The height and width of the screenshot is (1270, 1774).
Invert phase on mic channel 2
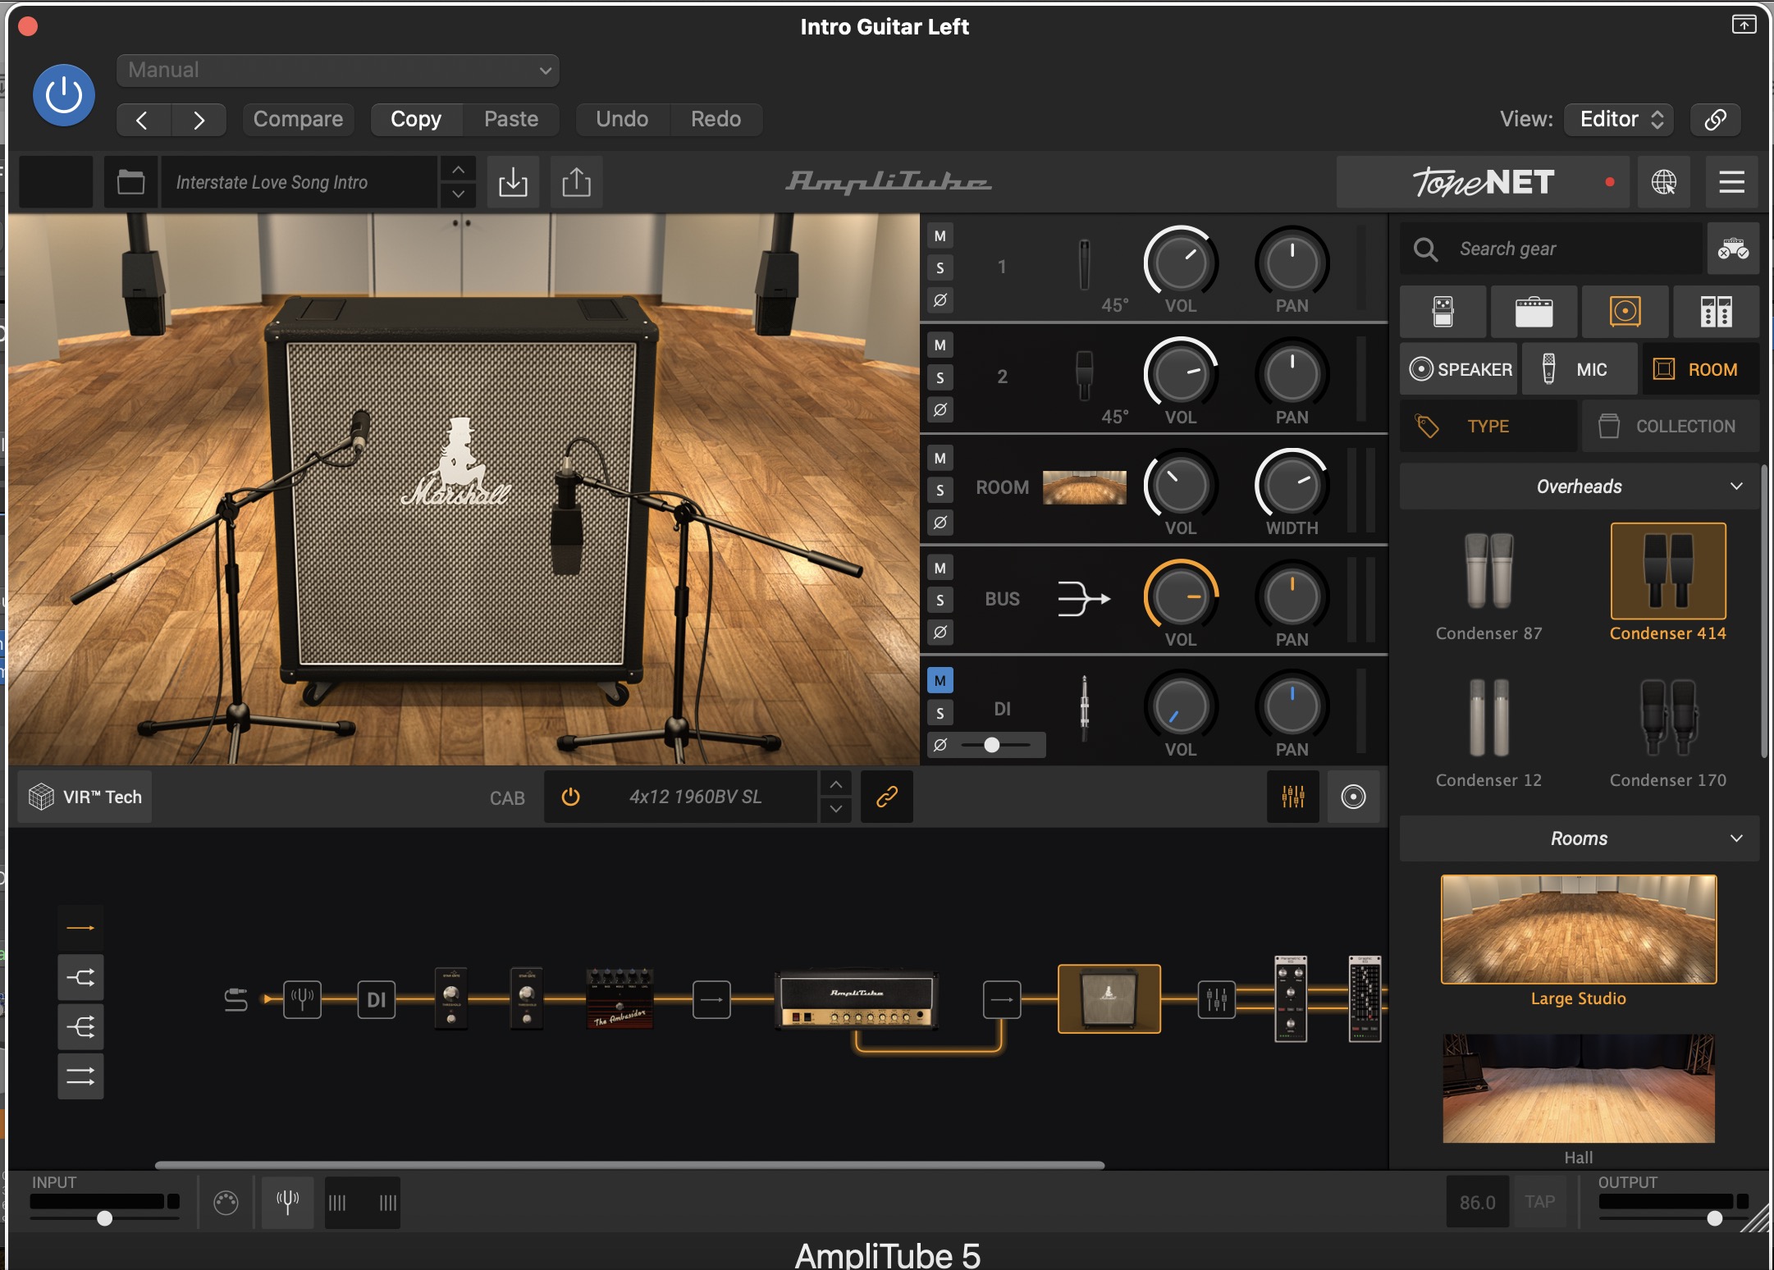(x=940, y=409)
